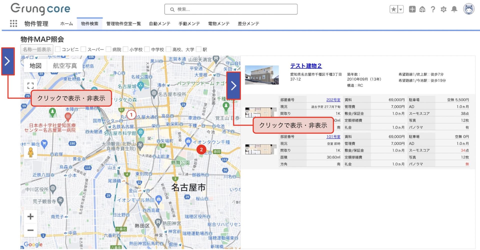Screen dimensions: 480x250
Task: Open the user avatar profile menu
Action: (468, 9)
